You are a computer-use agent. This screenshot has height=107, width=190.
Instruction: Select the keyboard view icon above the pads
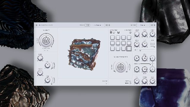pos(118,32)
